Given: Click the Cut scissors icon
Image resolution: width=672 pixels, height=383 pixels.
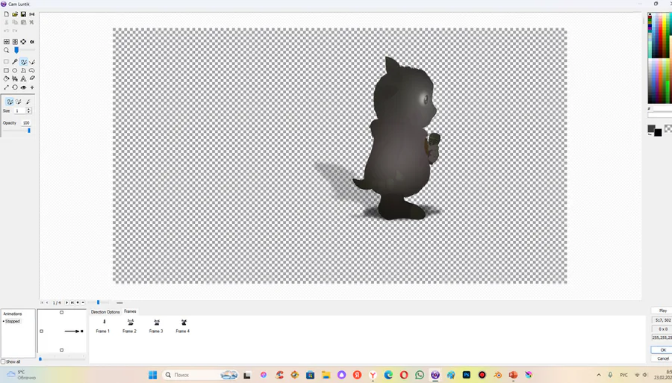Looking at the screenshot, I should click(x=7, y=22).
